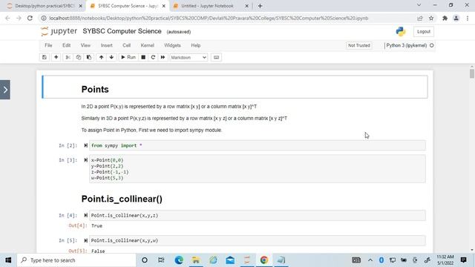Rename notebook title SYBSC Computer Science
The image size is (475, 267).
pos(122,31)
